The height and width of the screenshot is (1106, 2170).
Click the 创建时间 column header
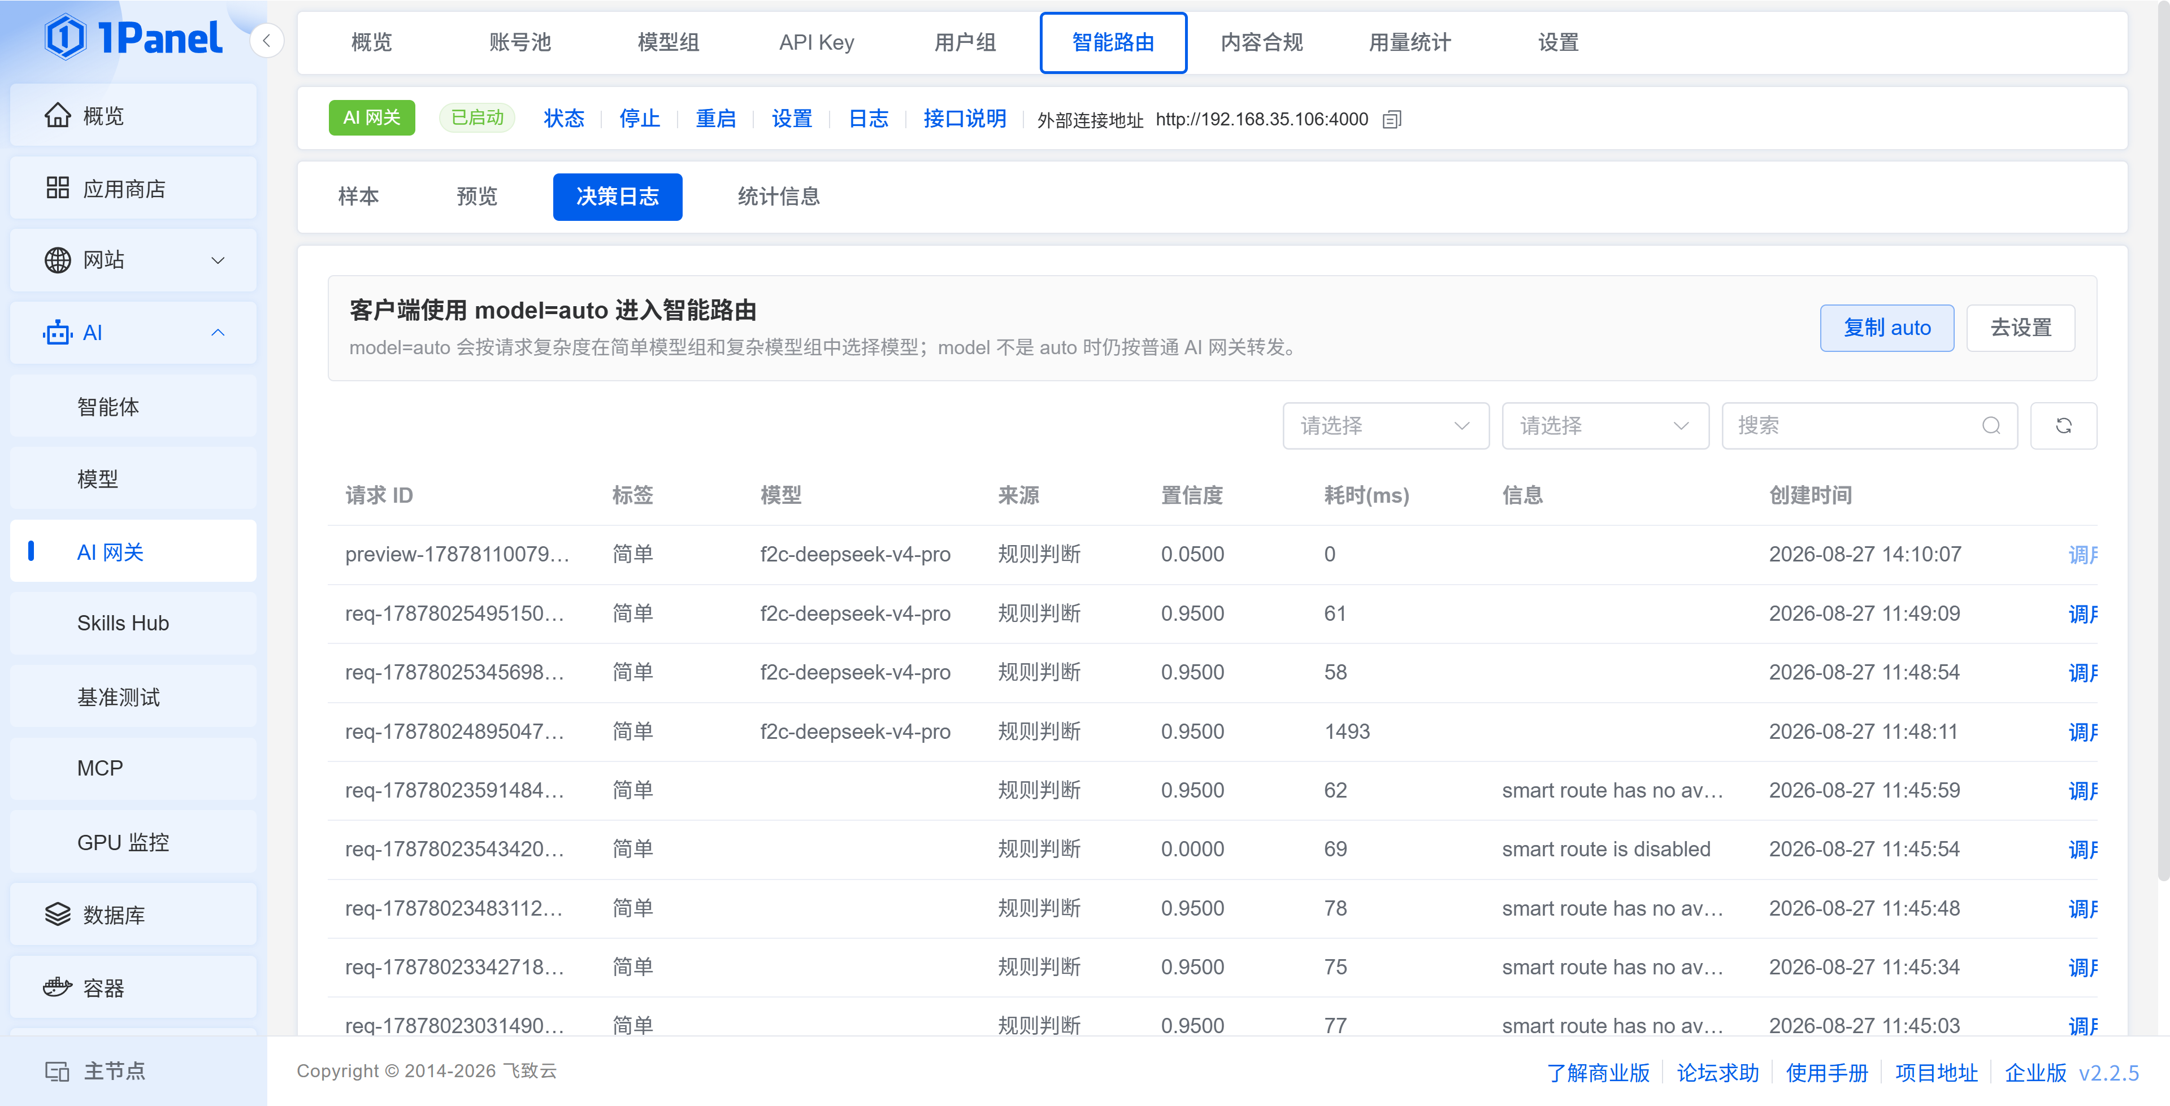(1810, 495)
